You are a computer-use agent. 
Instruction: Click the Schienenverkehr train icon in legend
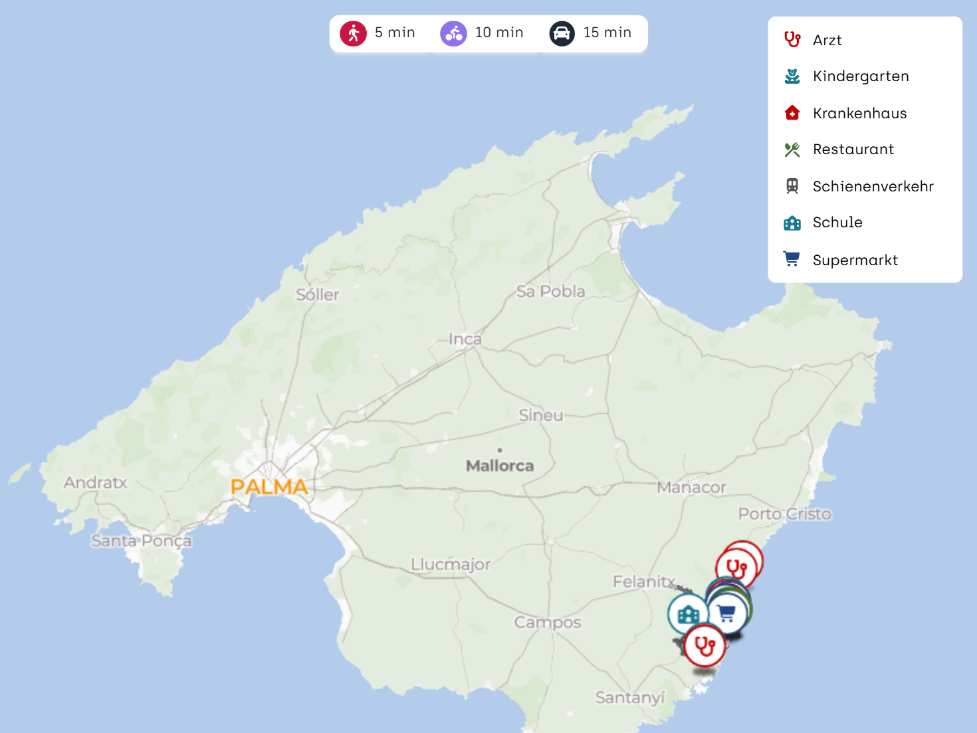(x=792, y=186)
